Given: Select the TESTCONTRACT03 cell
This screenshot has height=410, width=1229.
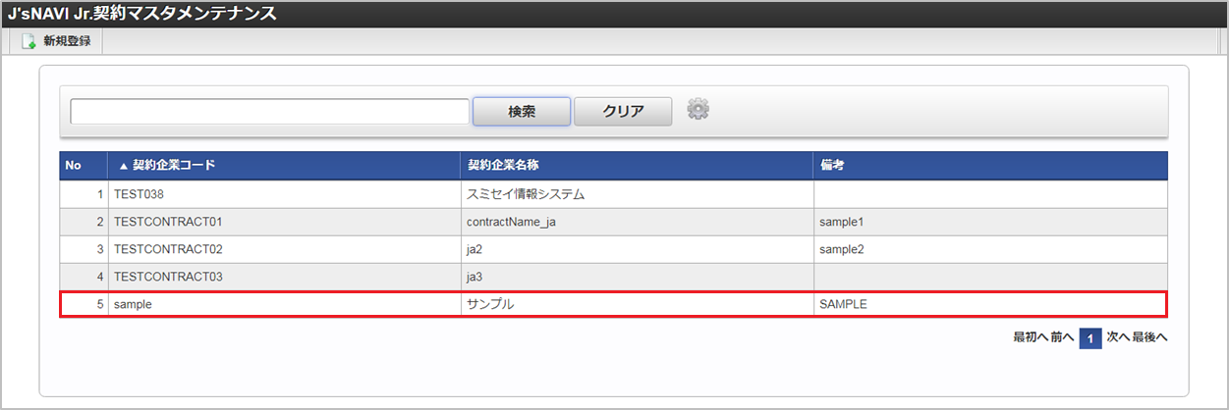Looking at the screenshot, I should 284,277.
